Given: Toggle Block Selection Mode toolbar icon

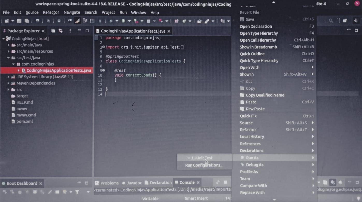Looking at the screenshot, I should [92, 21].
